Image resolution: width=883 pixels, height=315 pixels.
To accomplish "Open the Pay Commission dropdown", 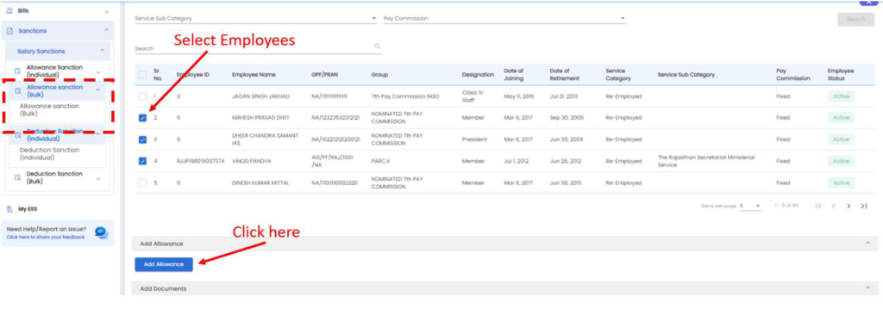I will (504, 19).
